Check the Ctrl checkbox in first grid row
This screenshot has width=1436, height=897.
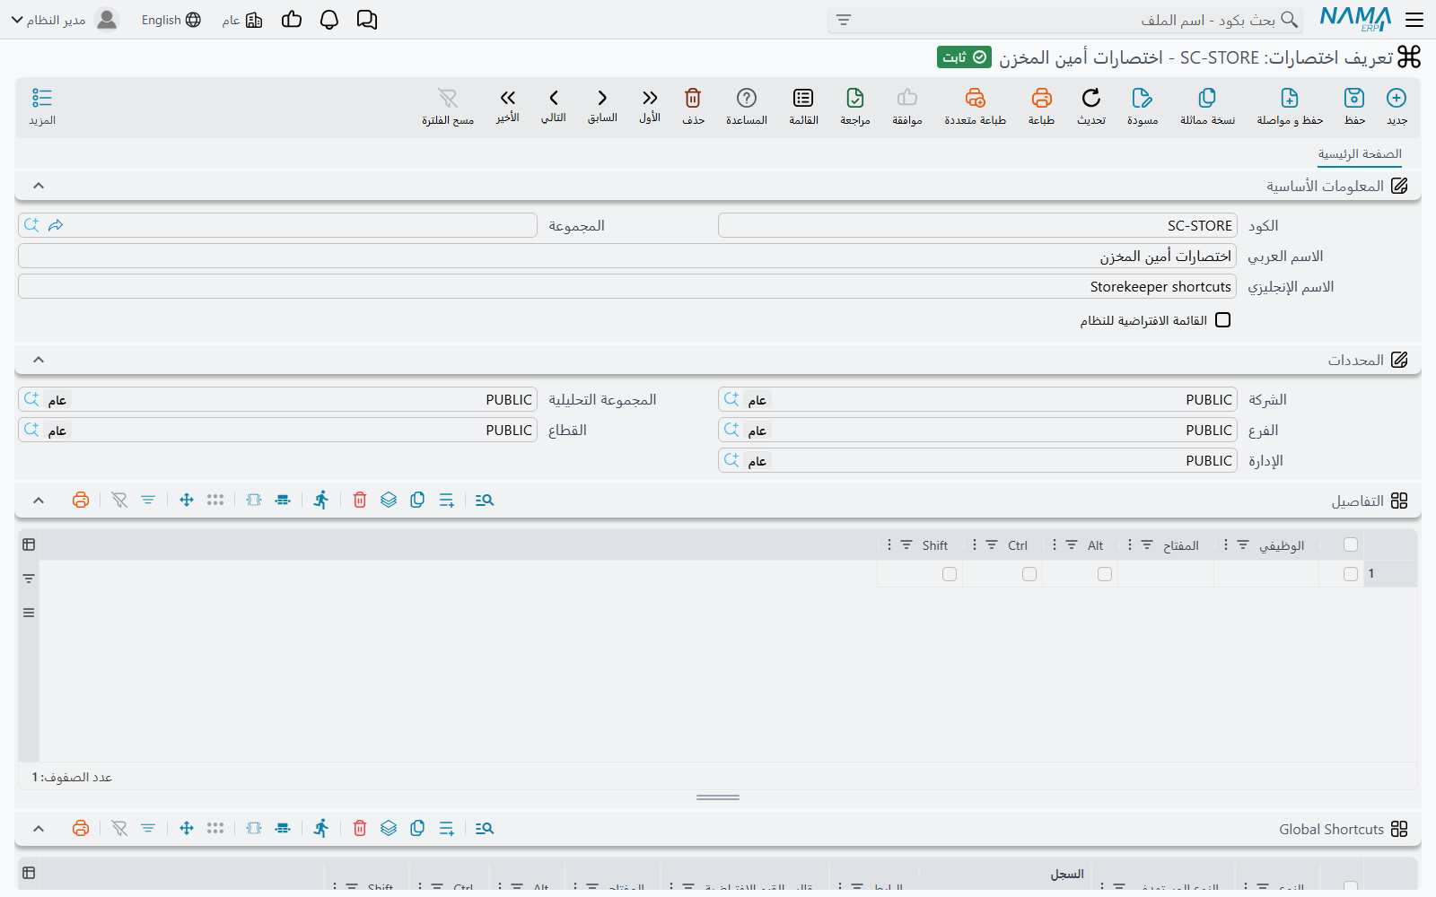tap(1029, 574)
